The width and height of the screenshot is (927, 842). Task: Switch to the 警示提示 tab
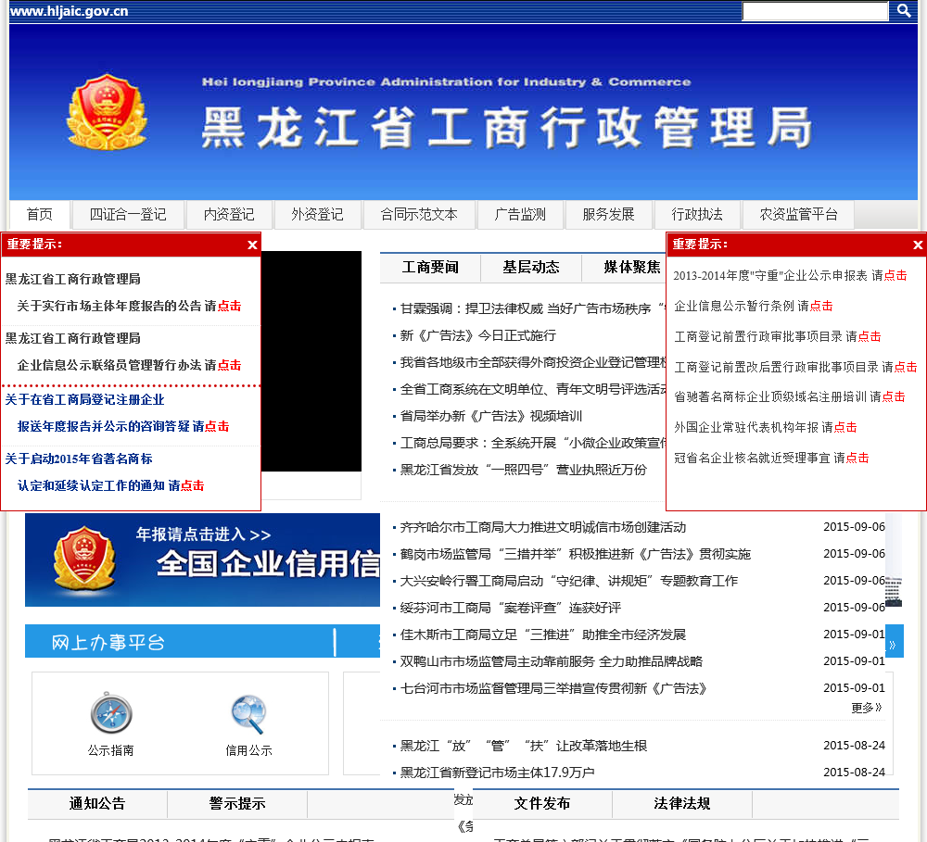236,804
